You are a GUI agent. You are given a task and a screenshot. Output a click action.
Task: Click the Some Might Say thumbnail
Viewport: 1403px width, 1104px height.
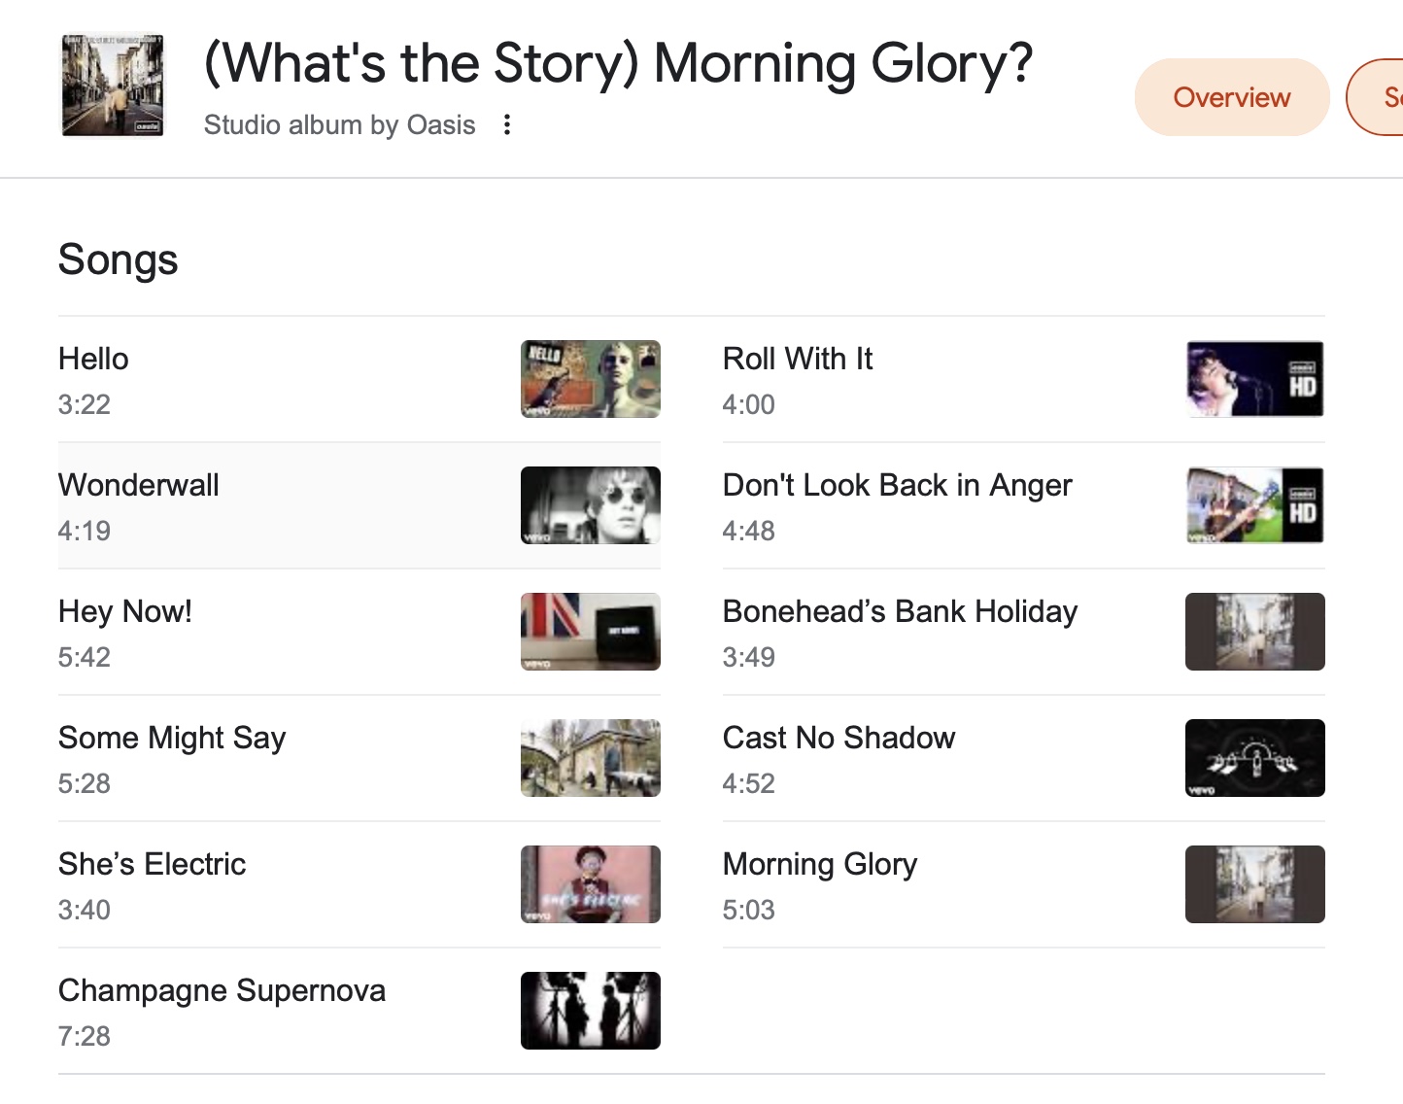point(591,758)
